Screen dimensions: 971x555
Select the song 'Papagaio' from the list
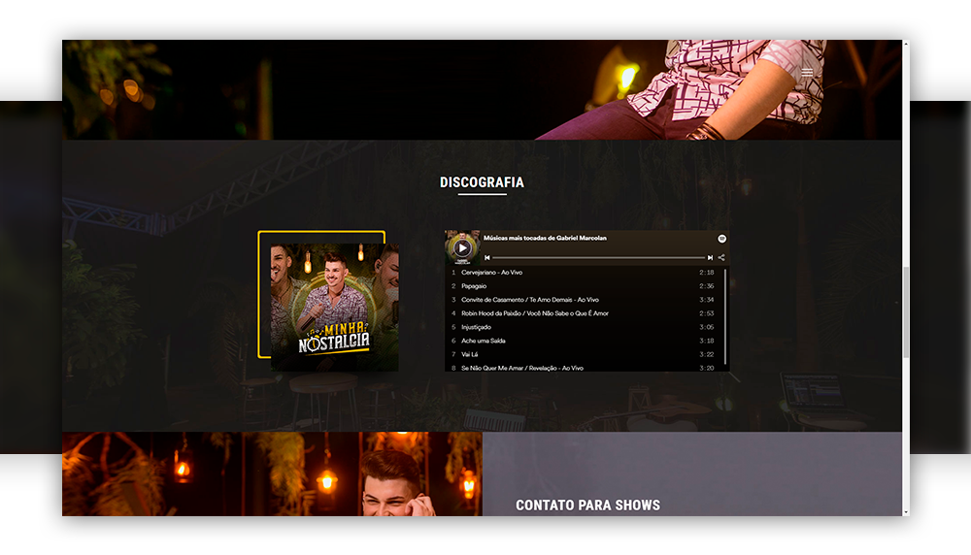(474, 286)
